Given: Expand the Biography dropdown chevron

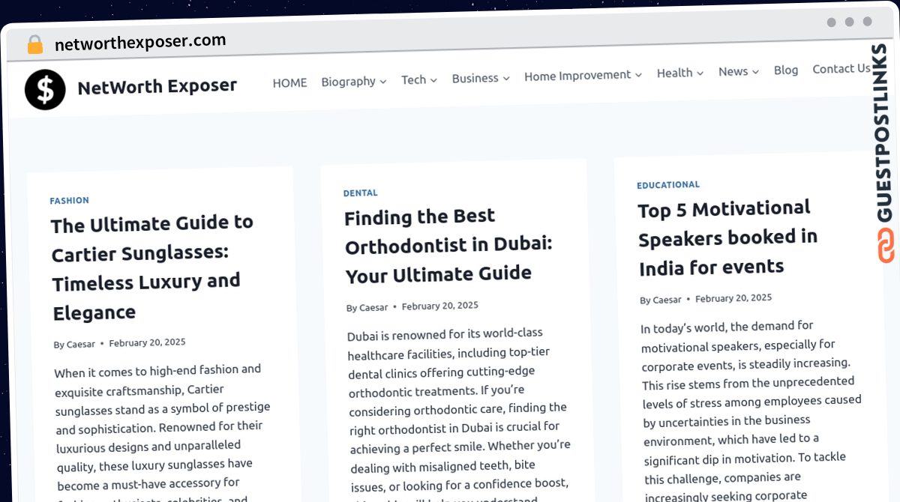Looking at the screenshot, I should point(382,82).
